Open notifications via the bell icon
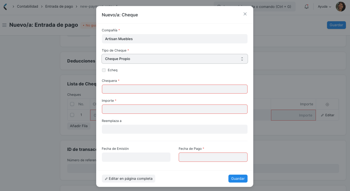The image size is (350, 191). coord(306,6)
